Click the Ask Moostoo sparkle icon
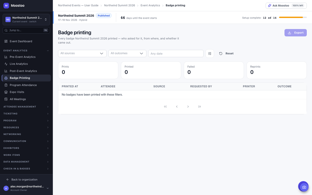This screenshot has height=195, width=312. (x=270, y=5)
